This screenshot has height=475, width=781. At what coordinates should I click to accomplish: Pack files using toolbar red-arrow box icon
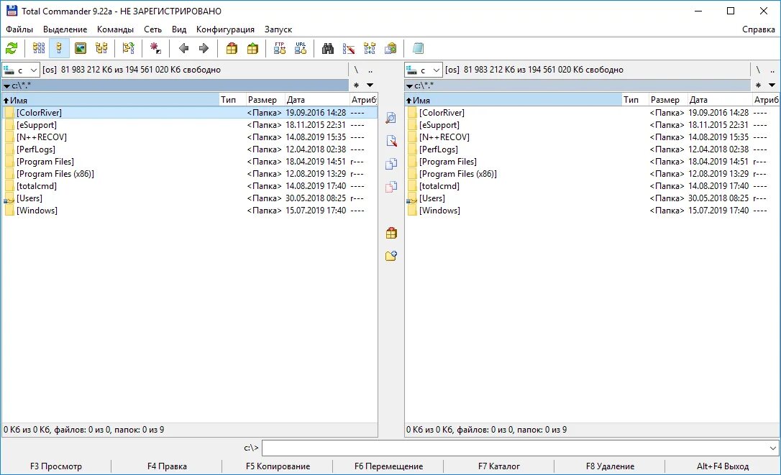click(232, 48)
